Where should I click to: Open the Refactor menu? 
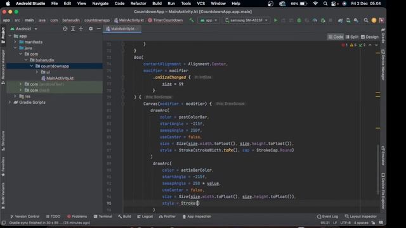pyautogui.click(x=138, y=4)
